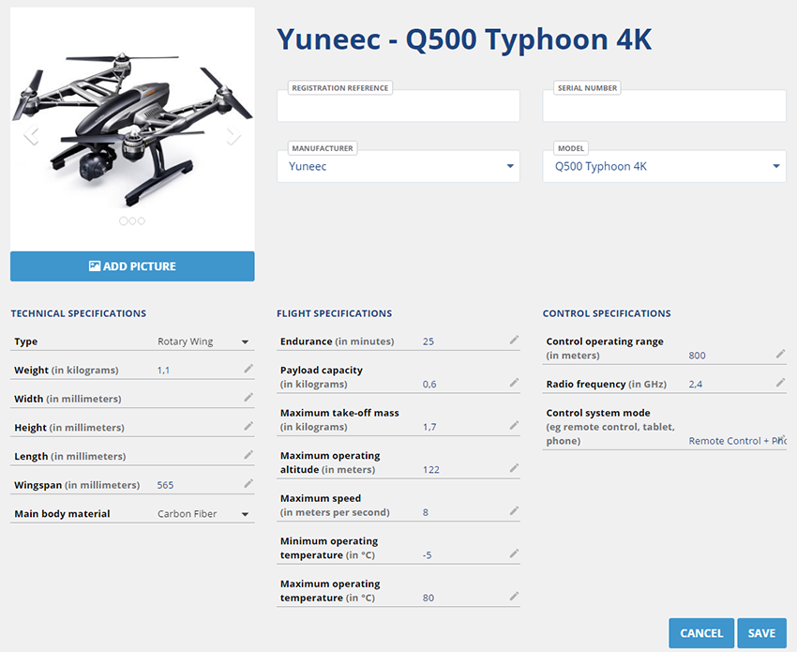The width and height of the screenshot is (797, 652).
Task: Click the Width field edit pencil icon
Action: 248,397
